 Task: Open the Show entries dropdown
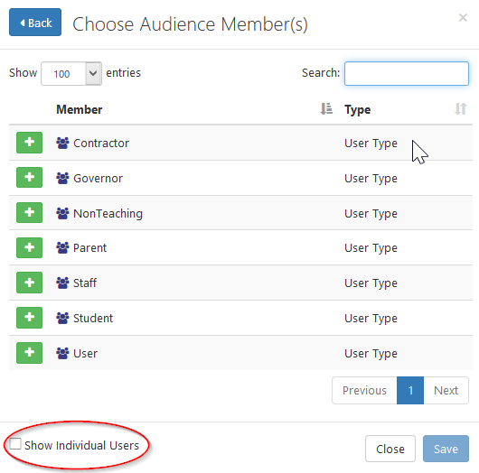coord(71,73)
